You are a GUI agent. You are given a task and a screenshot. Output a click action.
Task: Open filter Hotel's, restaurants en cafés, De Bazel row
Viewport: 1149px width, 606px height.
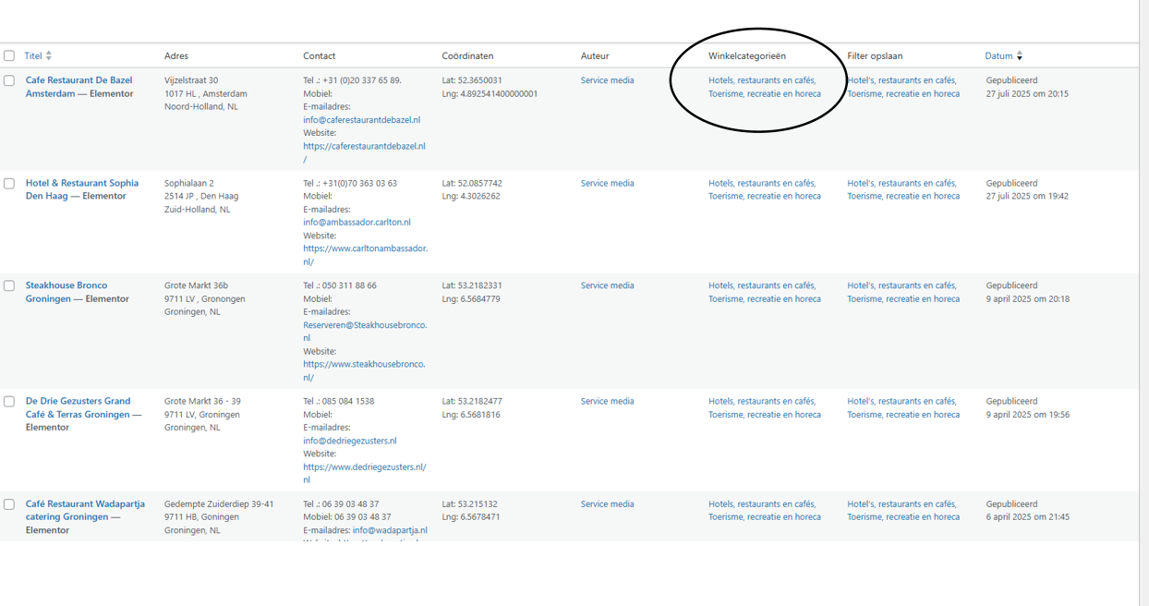tap(902, 80)
